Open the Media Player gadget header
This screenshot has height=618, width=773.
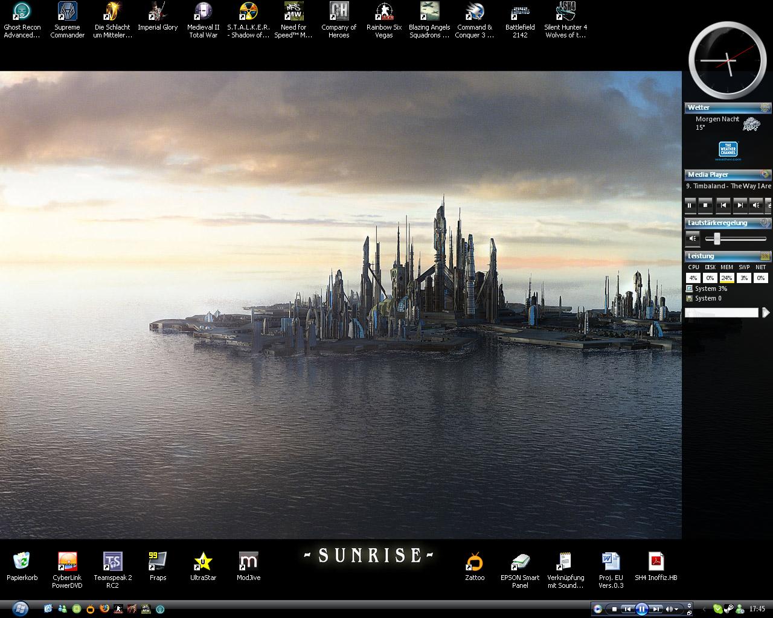[x=728, y=174]
